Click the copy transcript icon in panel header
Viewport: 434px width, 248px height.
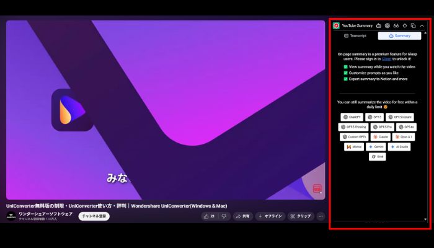click(x=414, y=26)
